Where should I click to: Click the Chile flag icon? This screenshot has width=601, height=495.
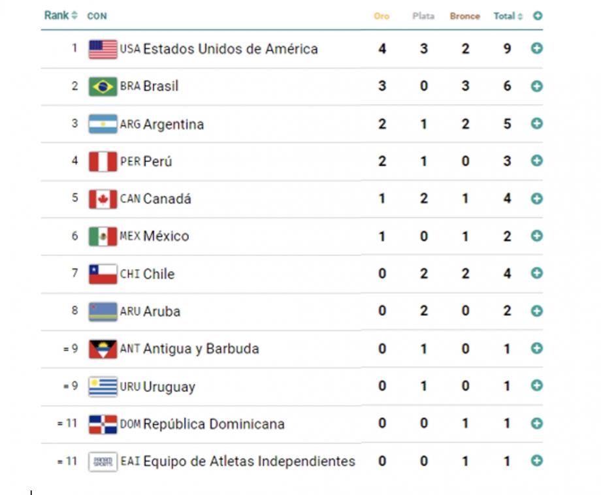(103, 274)
